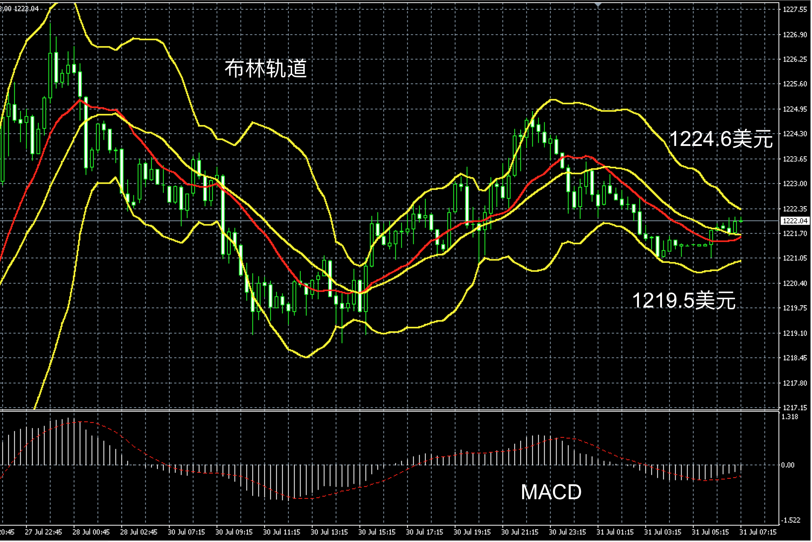Image resolution: width=812 pixels, height=542 pixels.
Task: Click the current price tag 1222.04 on axis
Action: tap(795, 221)
